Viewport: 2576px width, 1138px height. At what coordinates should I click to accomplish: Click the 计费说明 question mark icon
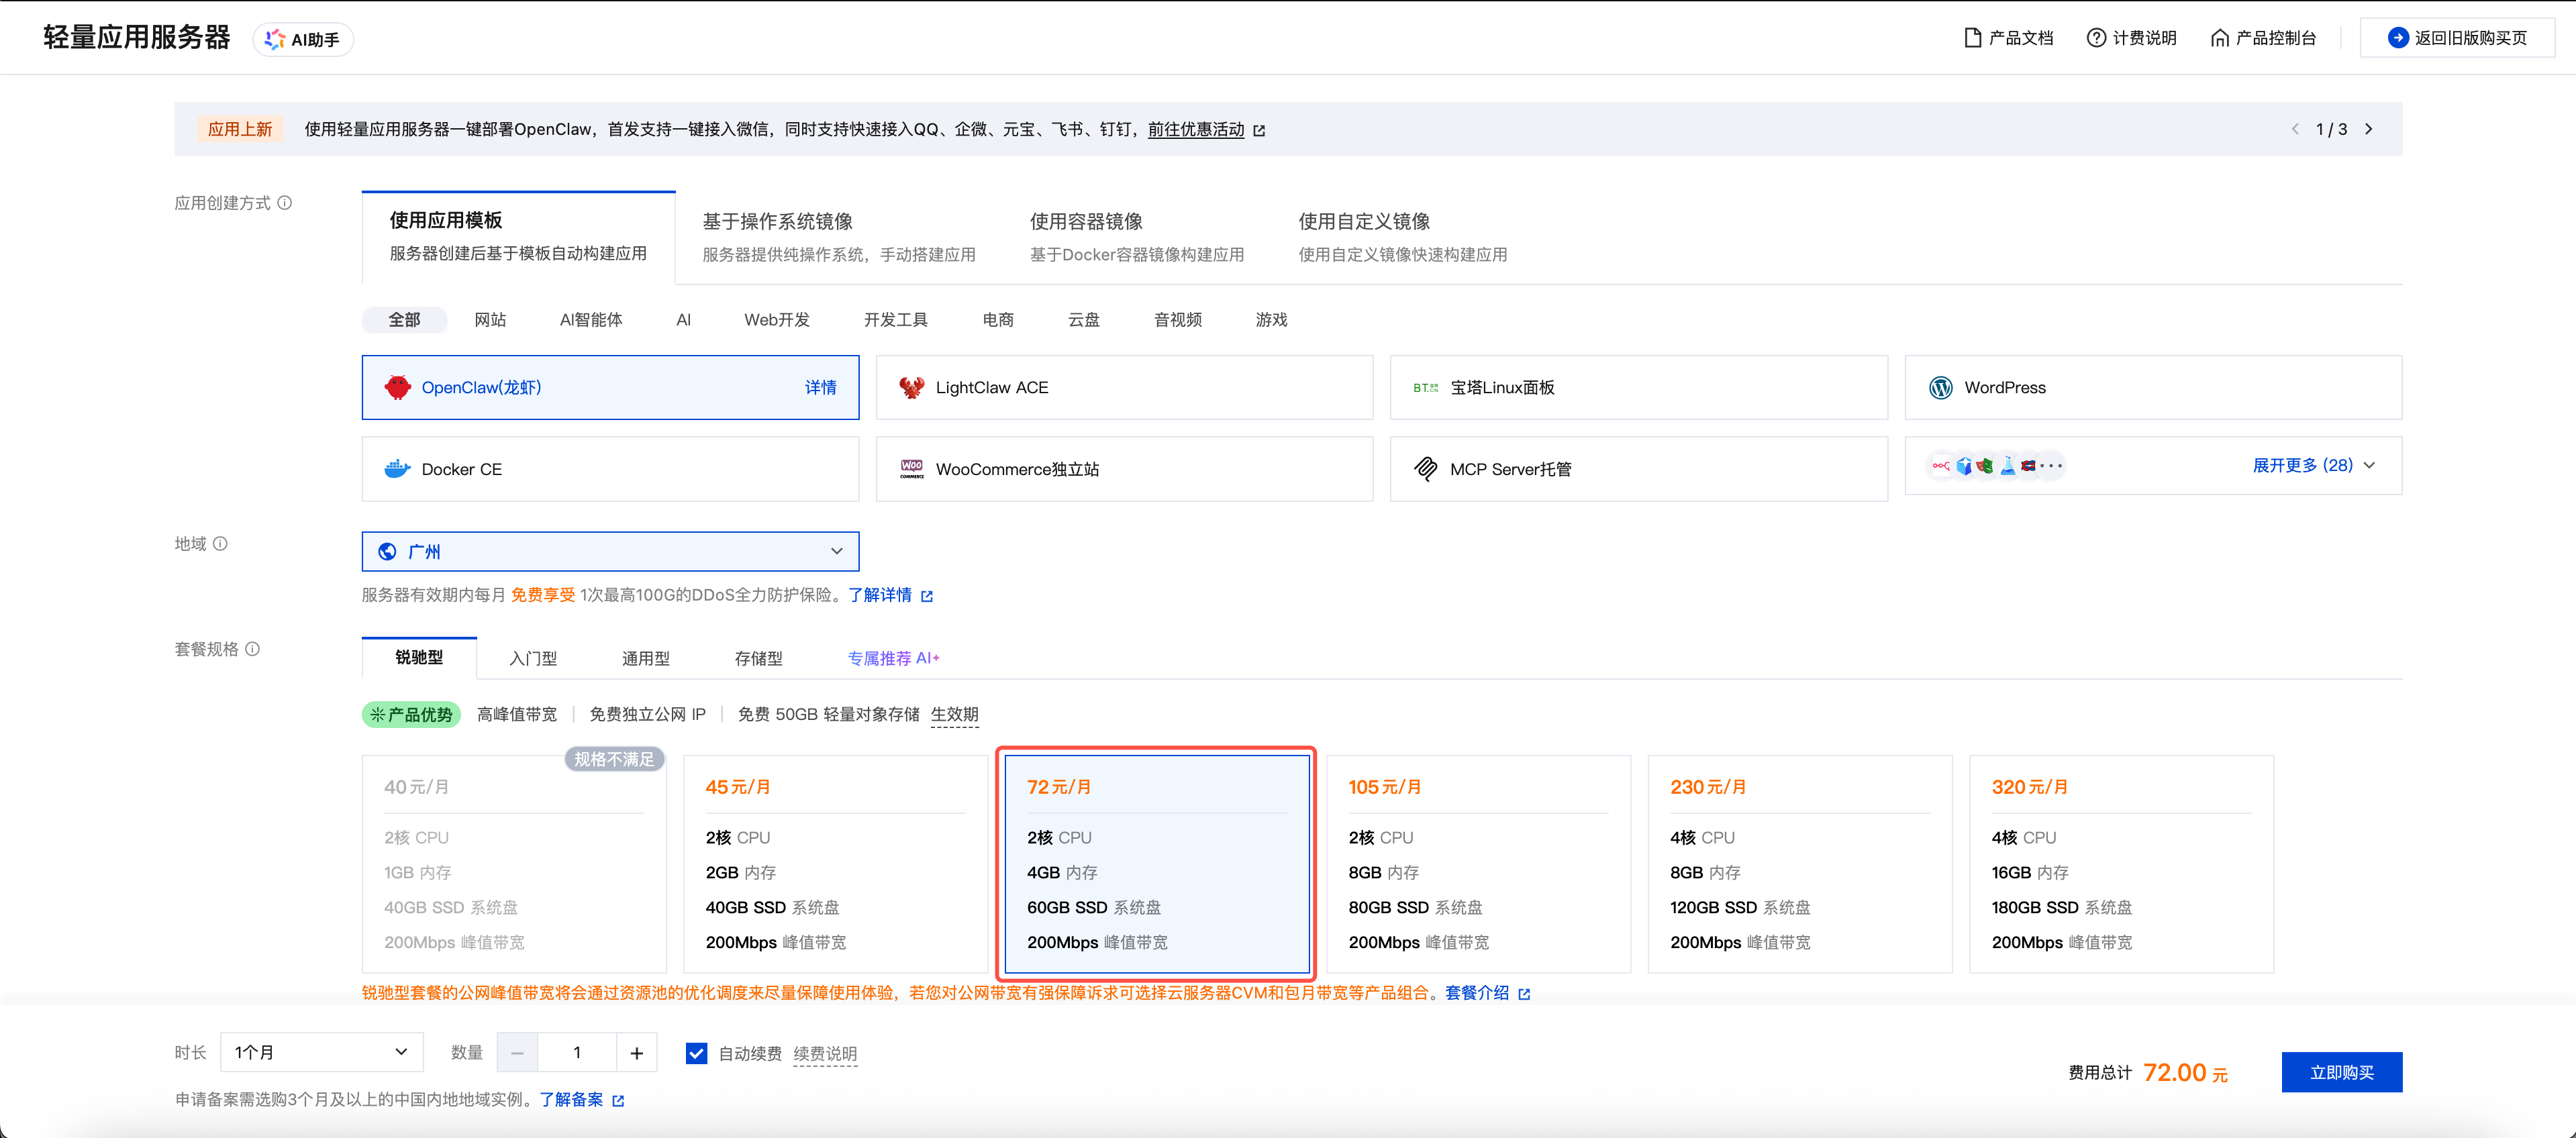click(x=2096, y=38)
